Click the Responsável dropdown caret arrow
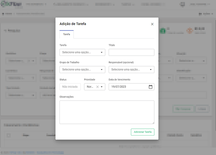 151,70
